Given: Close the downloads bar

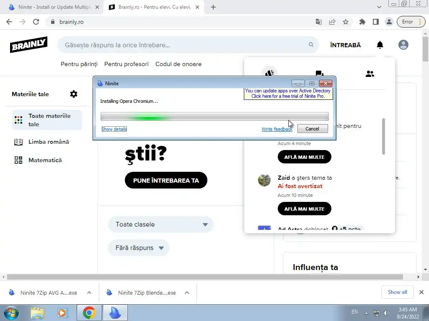Looking at the screenshot, I should point(421,292).
